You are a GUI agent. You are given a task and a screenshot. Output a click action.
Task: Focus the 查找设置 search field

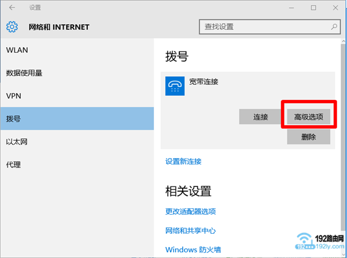(x=263, y=27)
